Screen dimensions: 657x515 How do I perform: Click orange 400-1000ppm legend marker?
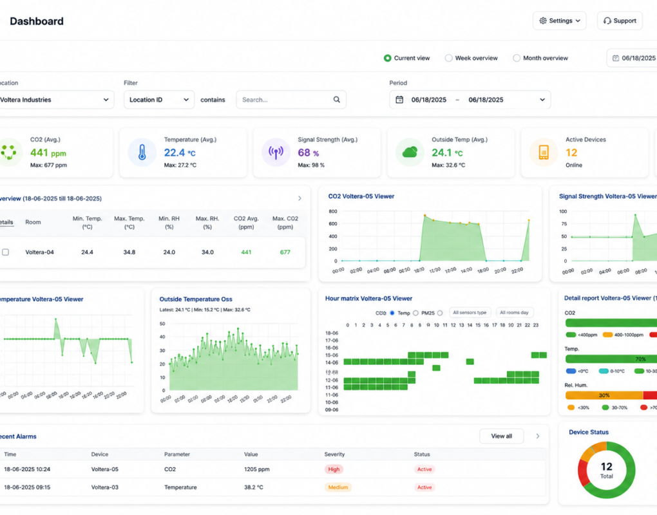[607, 335]
